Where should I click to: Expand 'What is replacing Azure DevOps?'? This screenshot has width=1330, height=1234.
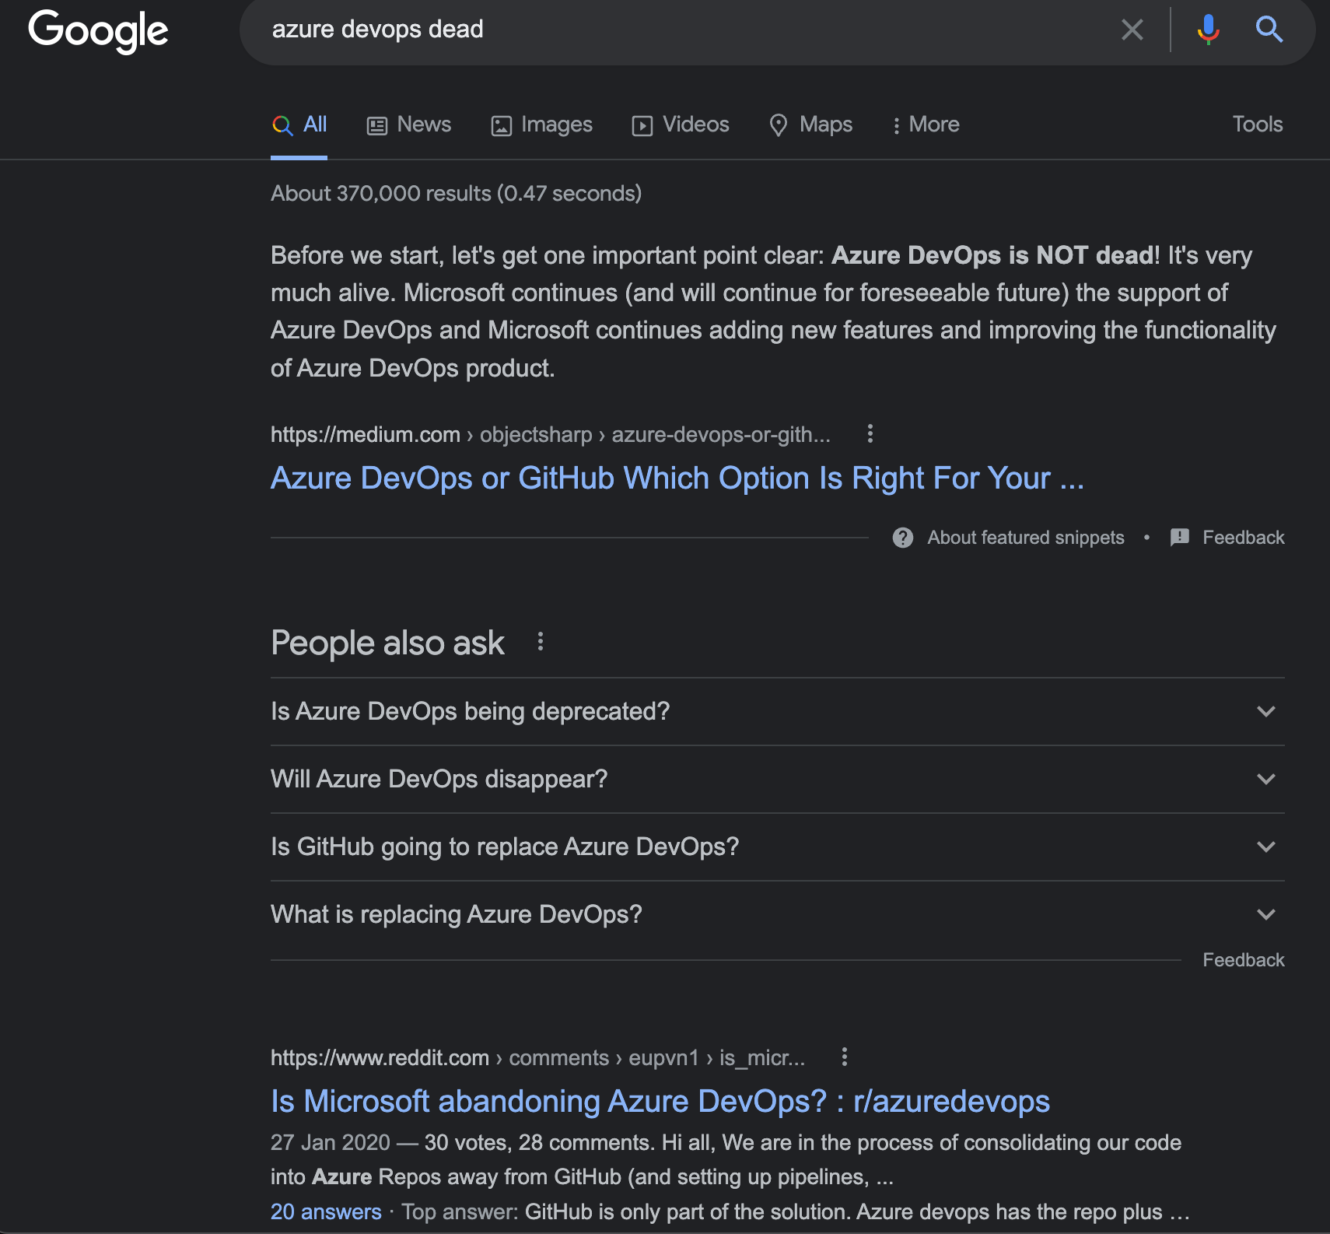pos(778,914)
